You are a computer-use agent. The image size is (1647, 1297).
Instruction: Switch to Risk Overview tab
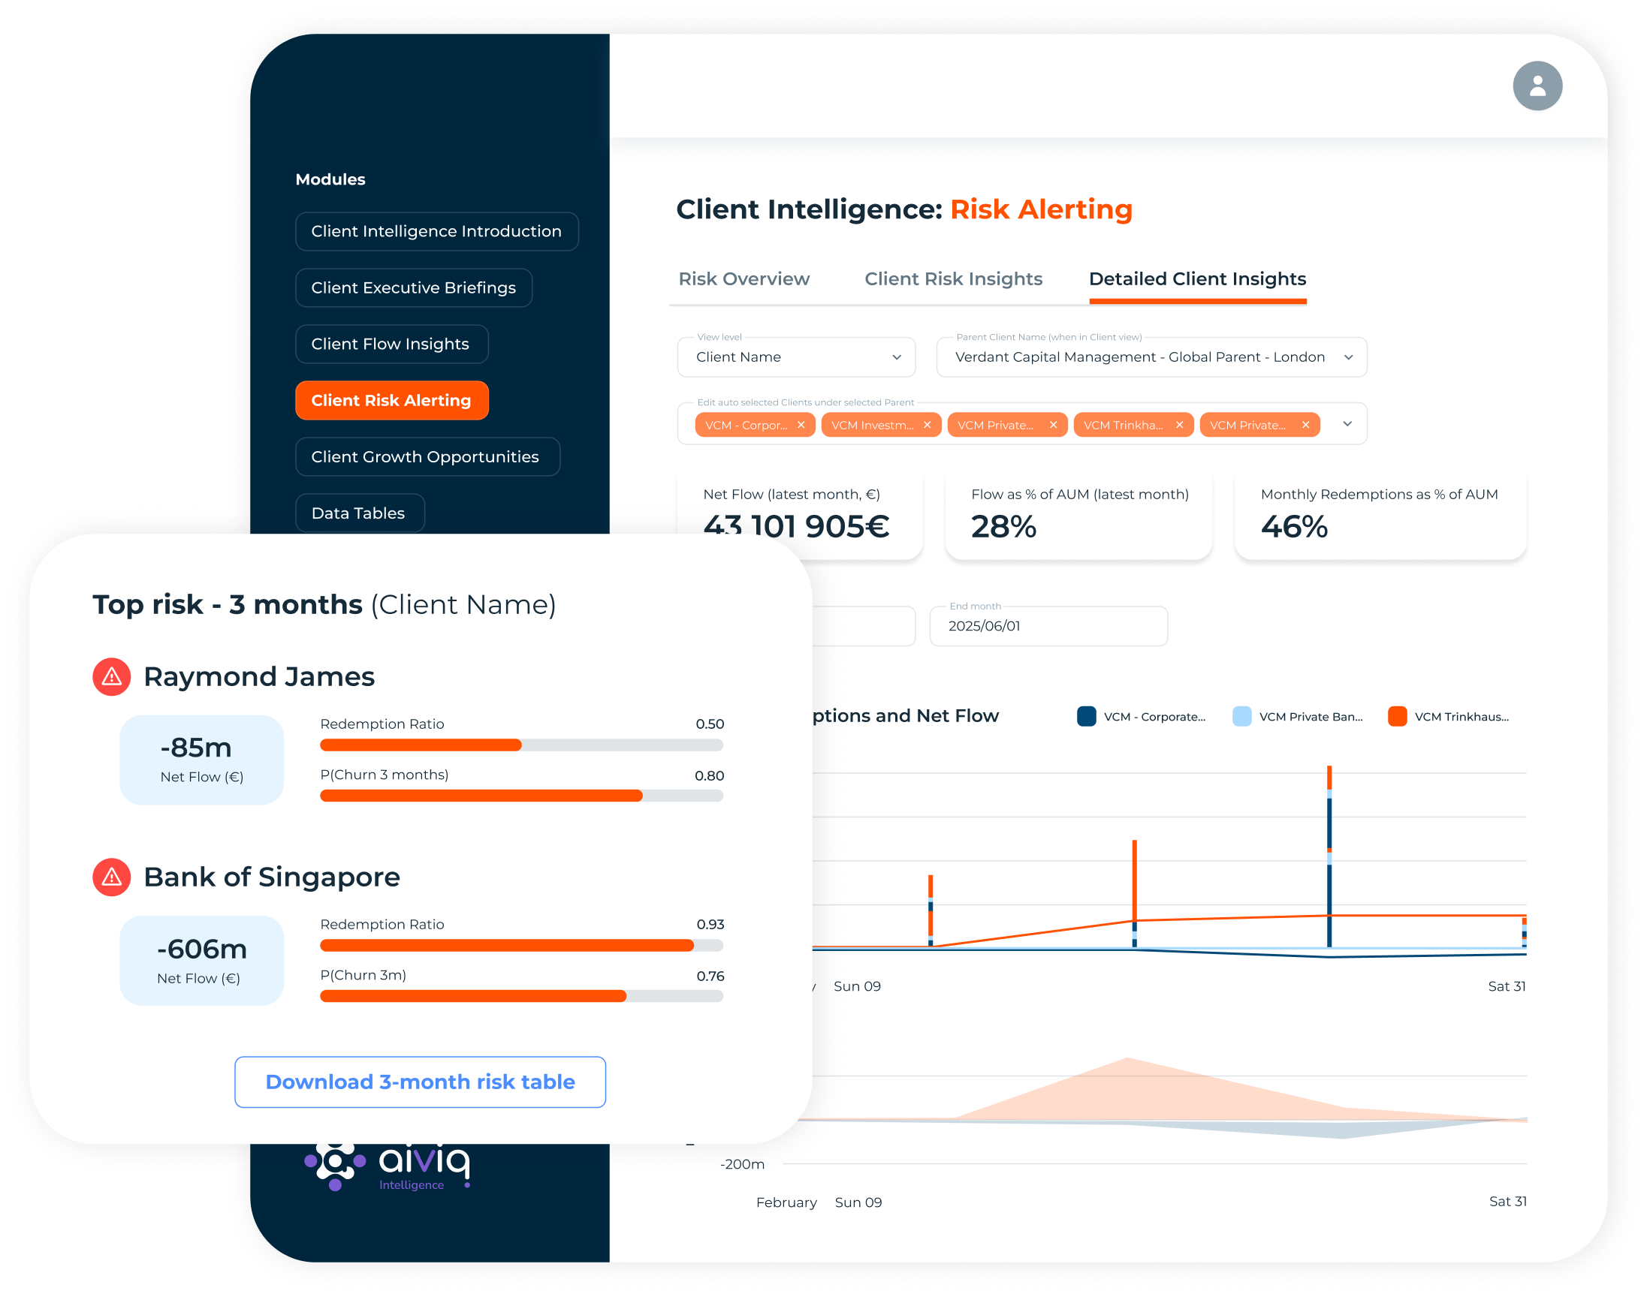click(744, 279)
